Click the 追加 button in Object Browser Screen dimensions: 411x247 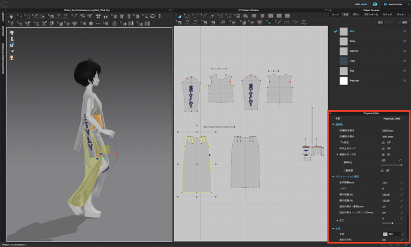tap(379, 22)
